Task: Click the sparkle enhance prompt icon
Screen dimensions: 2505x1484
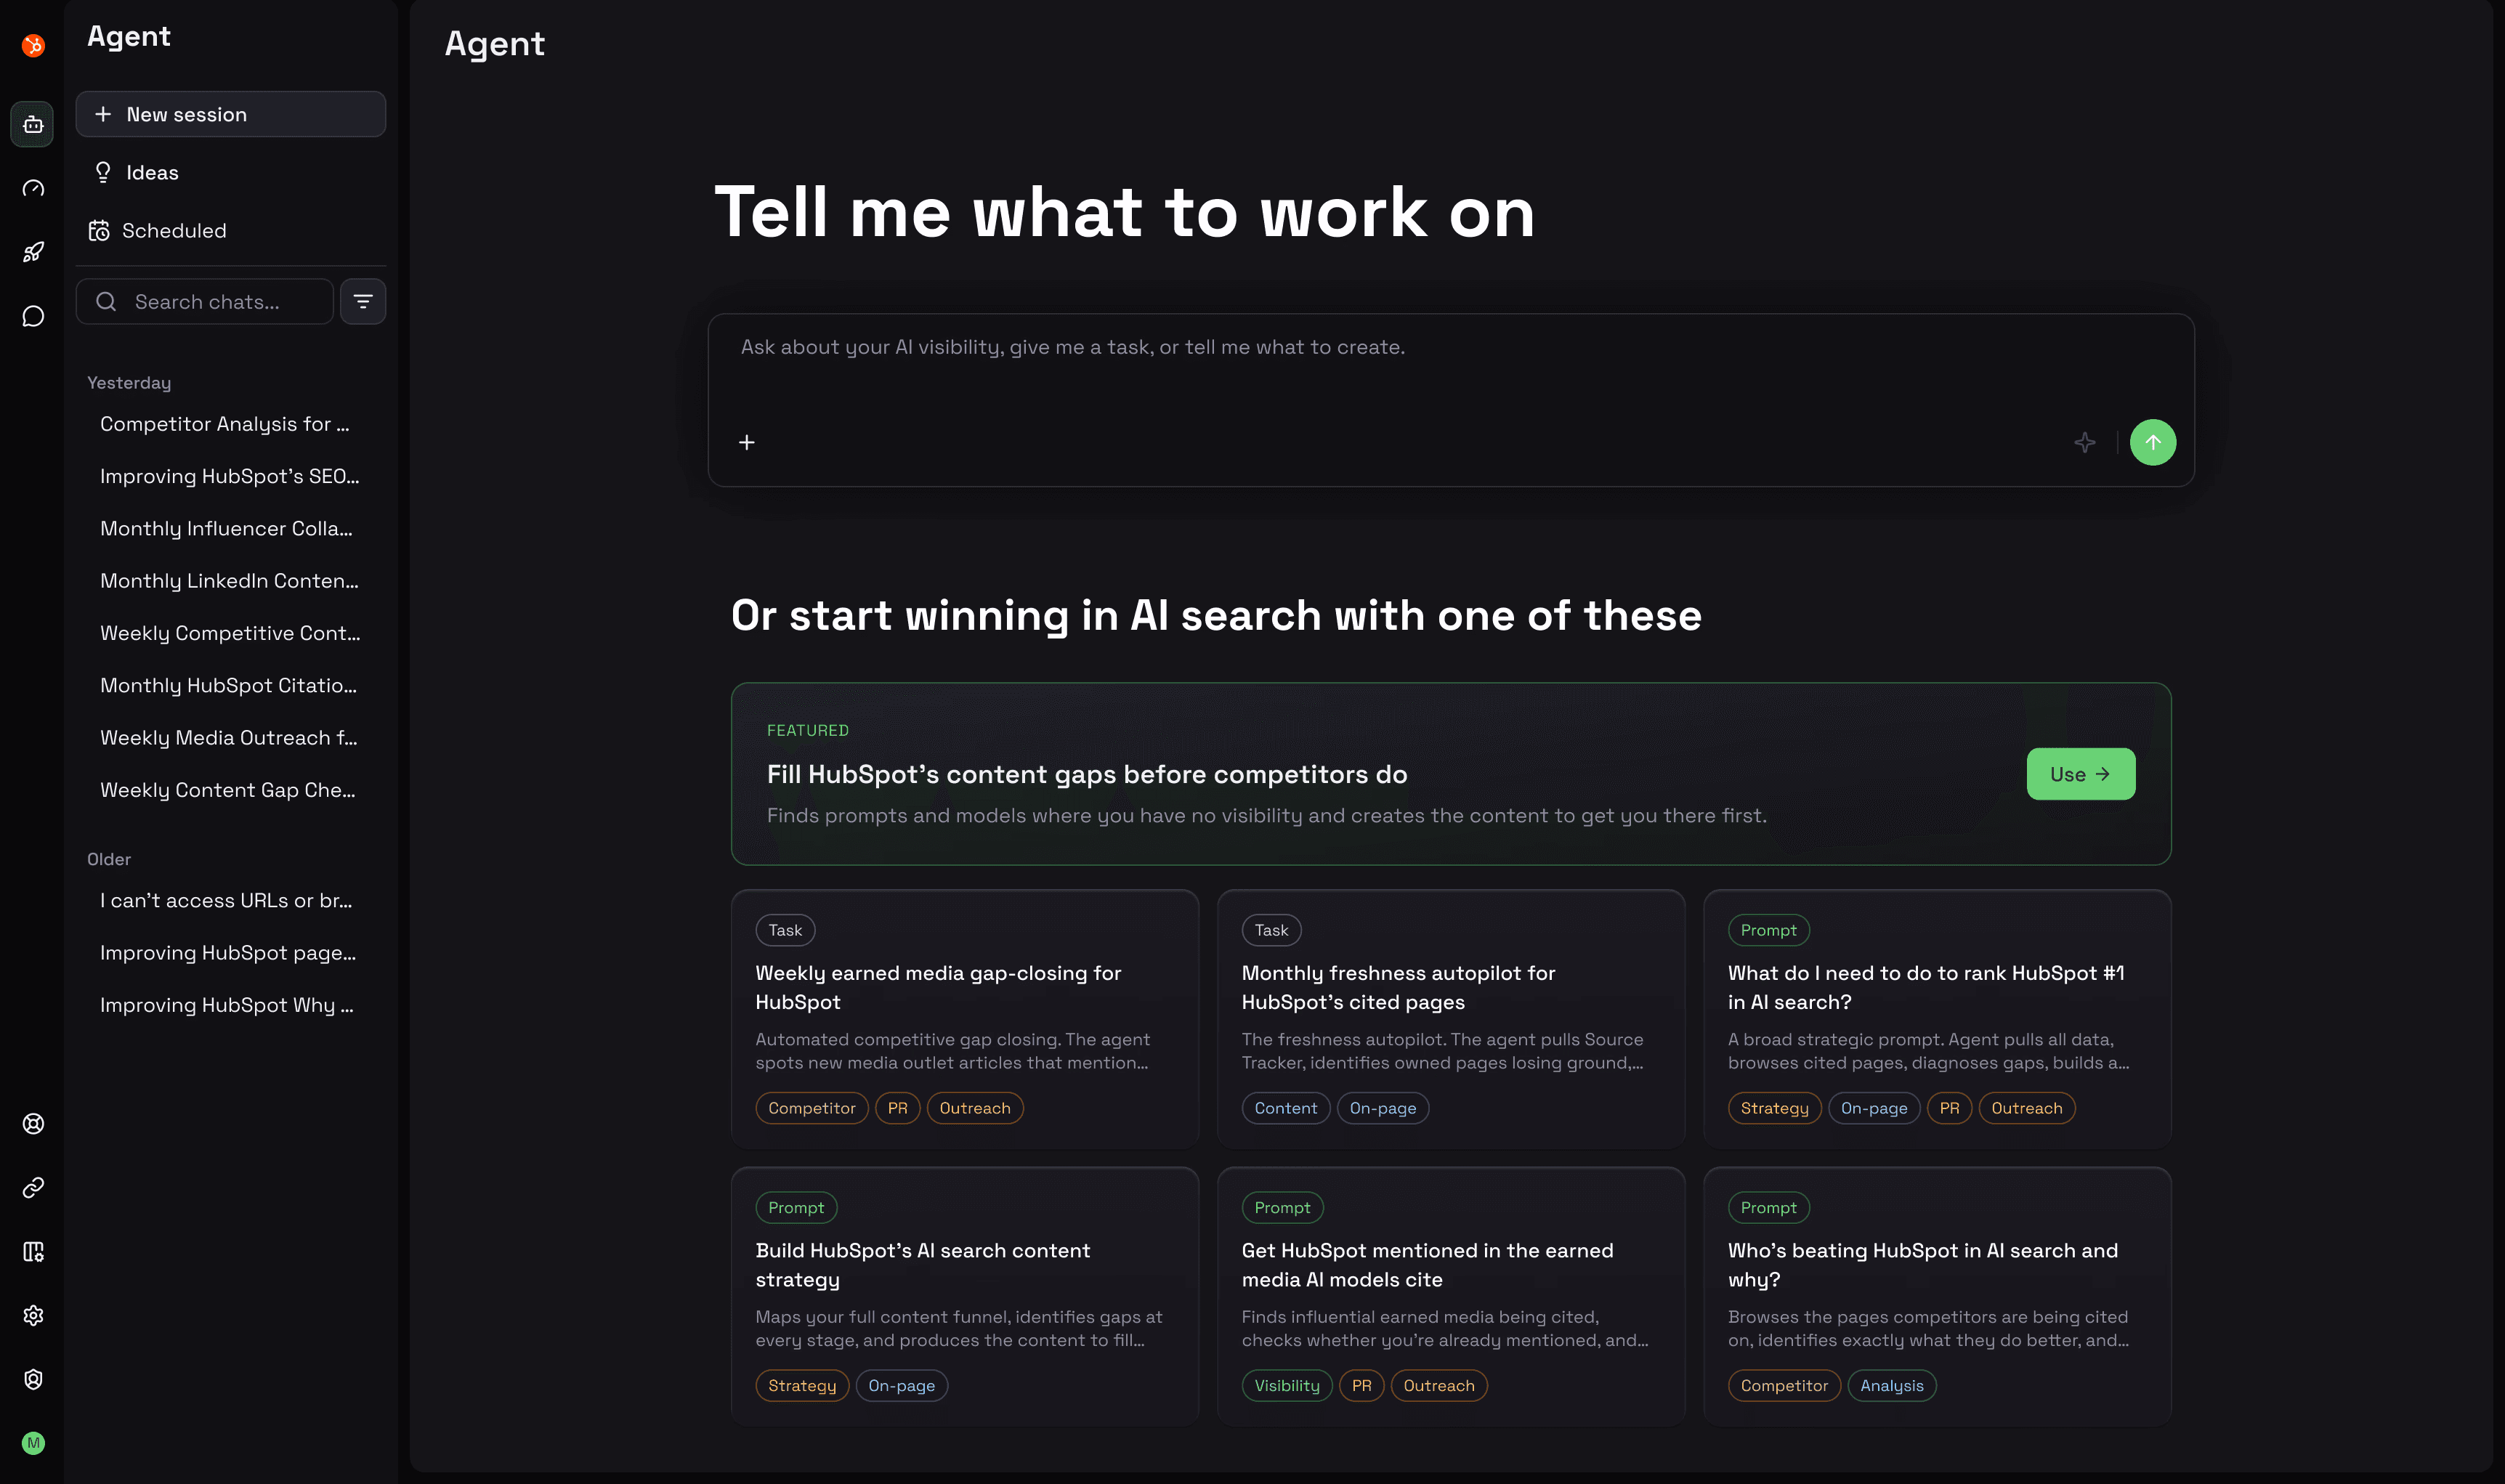Action: tap(2084, 442)
